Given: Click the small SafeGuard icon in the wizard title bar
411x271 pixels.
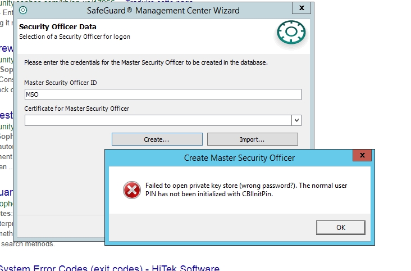Looking at the screenshot, I should click(23, 10).
